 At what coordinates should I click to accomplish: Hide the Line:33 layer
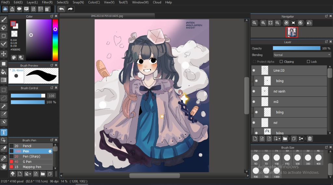(x=254, y=70)
